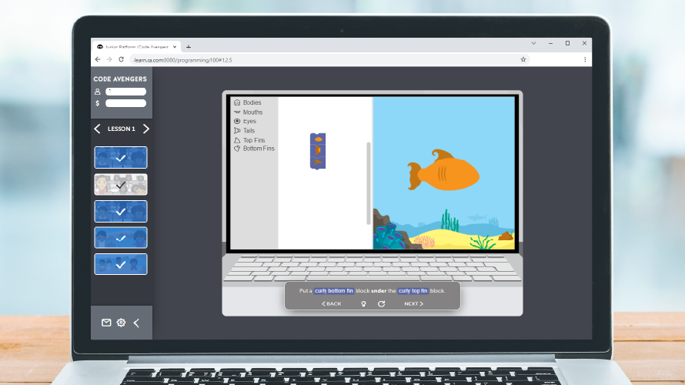This screenshot has width=685, height=385.
Task: Go to the next lesson with right chevron
Action: click(x=146, y=129)
